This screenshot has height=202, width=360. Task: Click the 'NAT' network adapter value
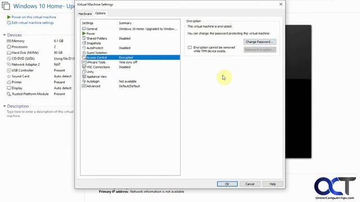[57, 65]
